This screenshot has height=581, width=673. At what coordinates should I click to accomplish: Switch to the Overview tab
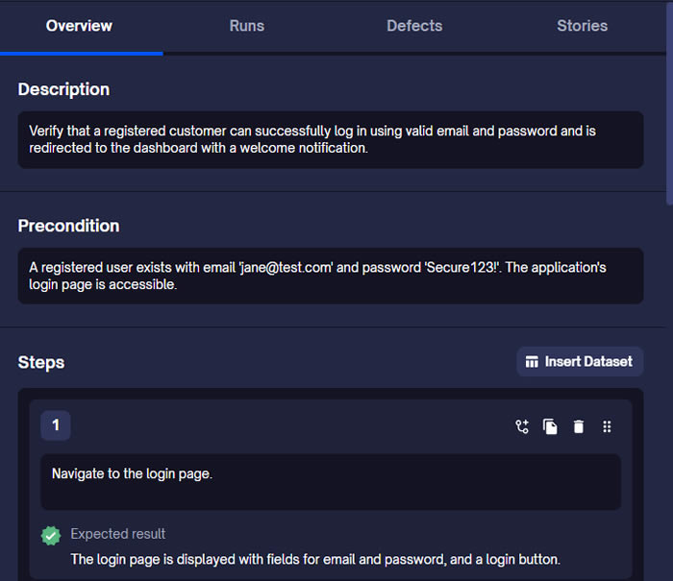[79, 26]
